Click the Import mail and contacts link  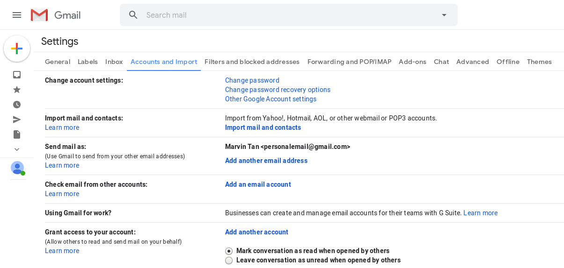263,127
